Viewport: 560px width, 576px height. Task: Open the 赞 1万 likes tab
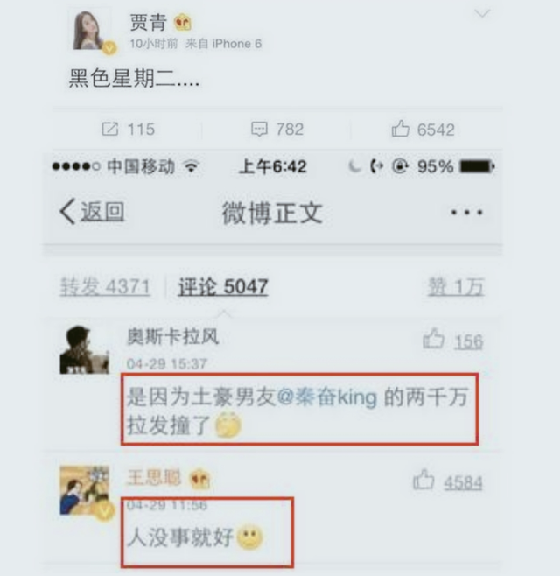456,286
